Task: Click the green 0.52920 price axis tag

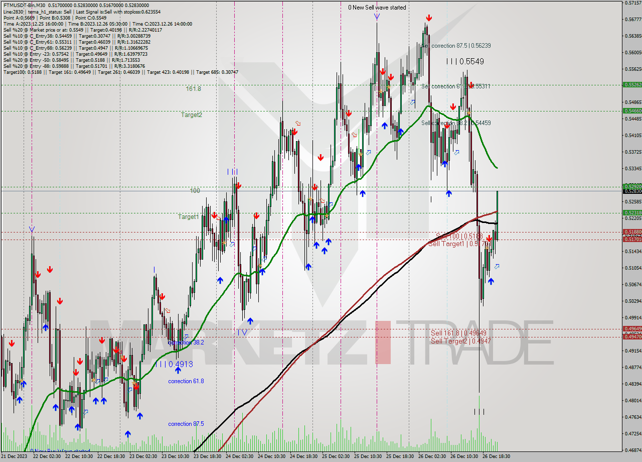Action: pyautogui.click(x=632, y=186)
